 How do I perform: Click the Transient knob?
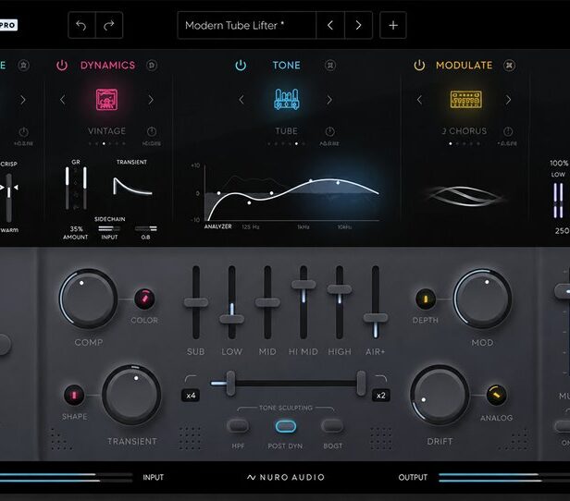(x=131, y=395)
